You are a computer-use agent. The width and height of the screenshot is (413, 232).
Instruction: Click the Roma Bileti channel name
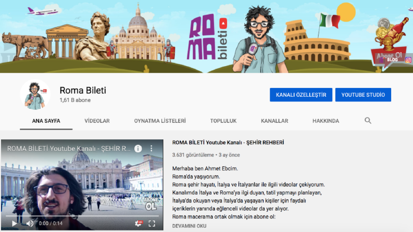click(x=83, y=91)
